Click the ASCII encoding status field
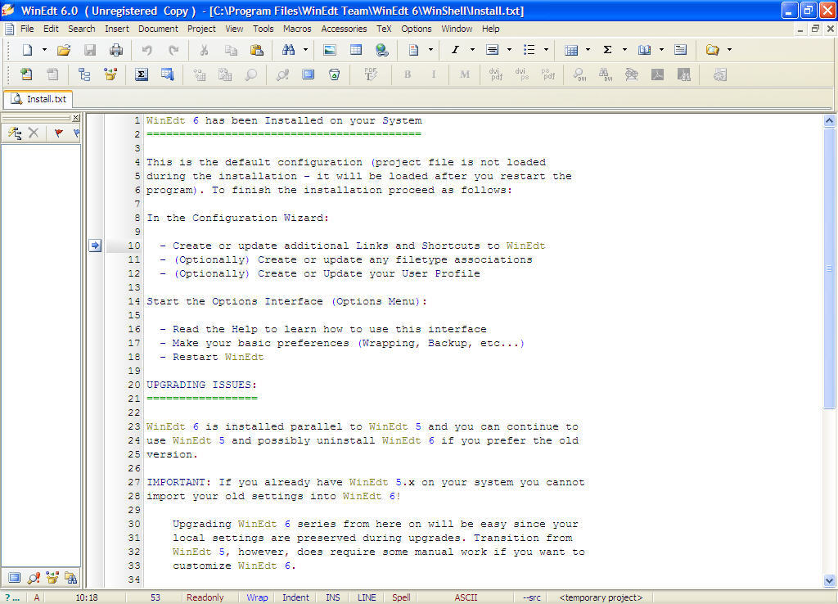Image resolution: width=838 pixels, height=604 pixels. pos(466,597)
